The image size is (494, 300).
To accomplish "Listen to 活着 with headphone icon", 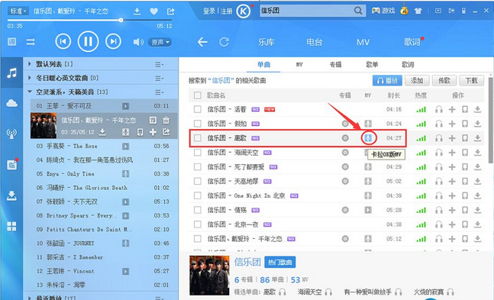I will click(439, 109).
